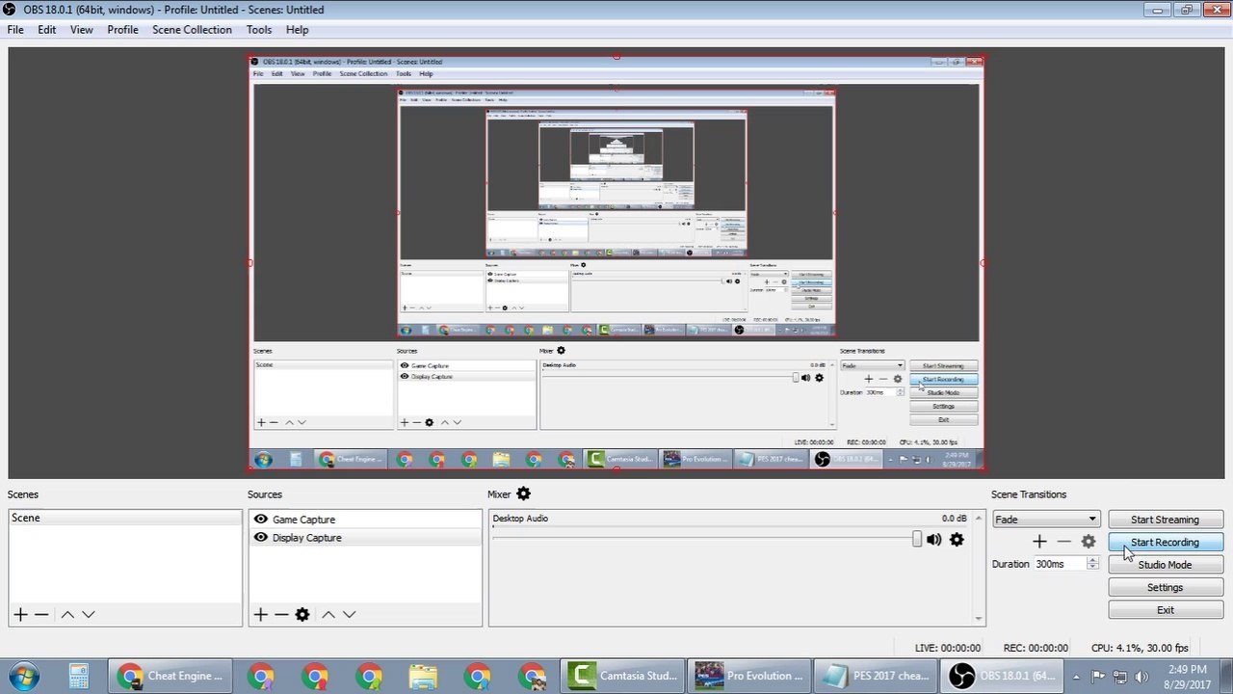This screenshot has height=694, width=1233.
Task: Select the 'Display Capture' source name
Action: coord(306,538)
